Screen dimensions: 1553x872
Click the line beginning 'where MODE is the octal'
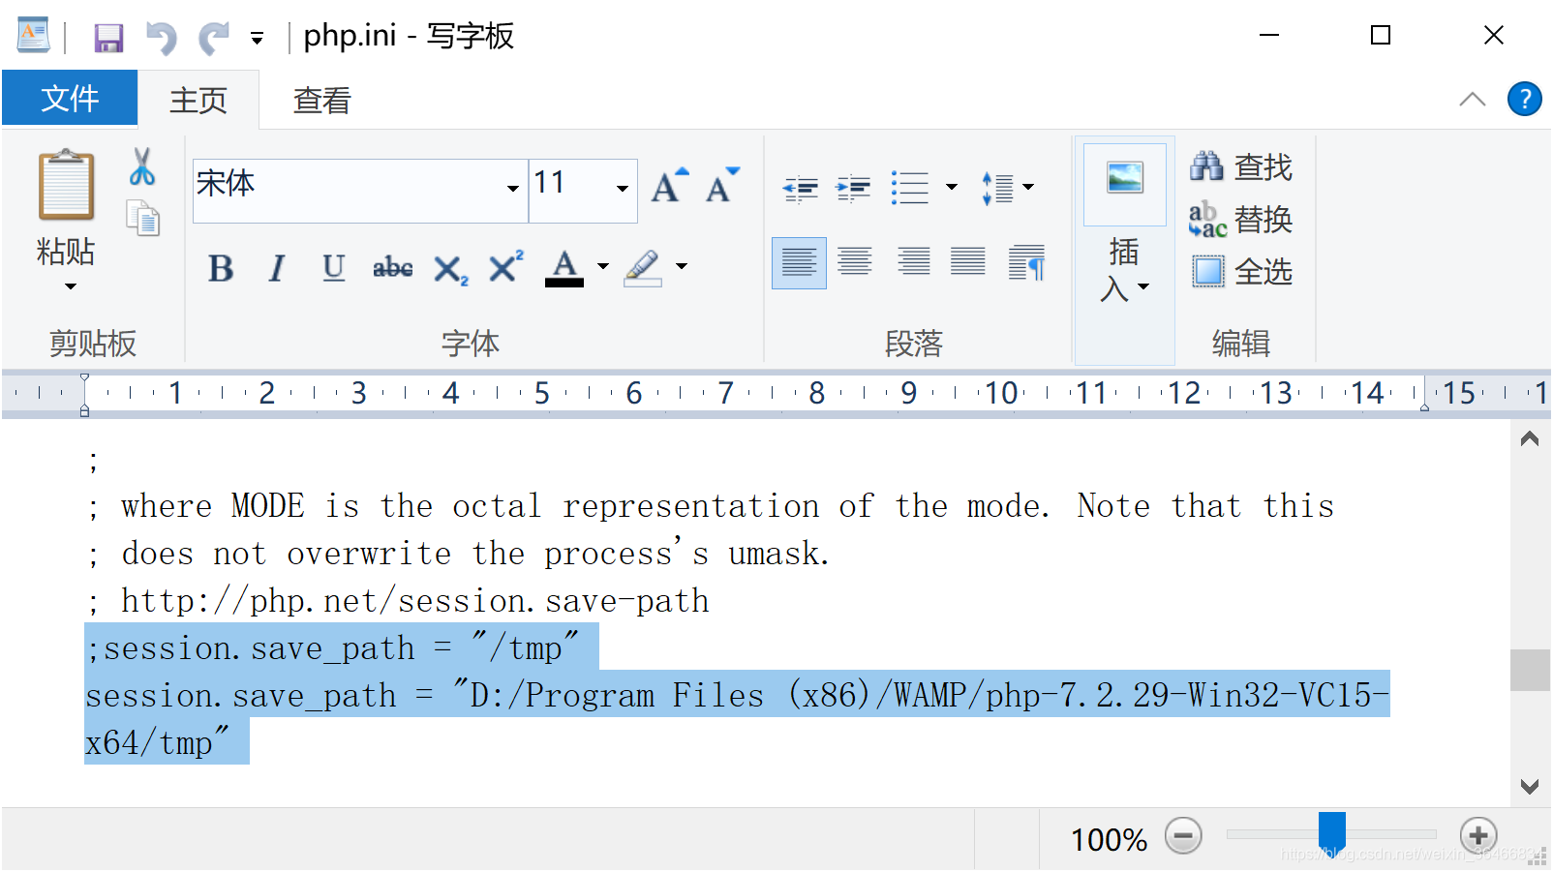(x=727, y=506)
